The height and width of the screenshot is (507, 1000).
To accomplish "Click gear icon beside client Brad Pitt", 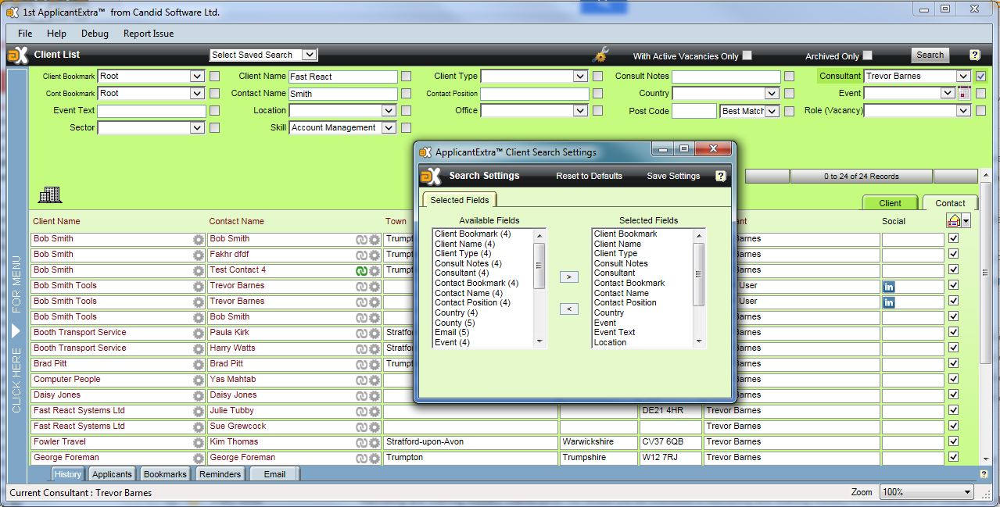I will click(199, 364).
